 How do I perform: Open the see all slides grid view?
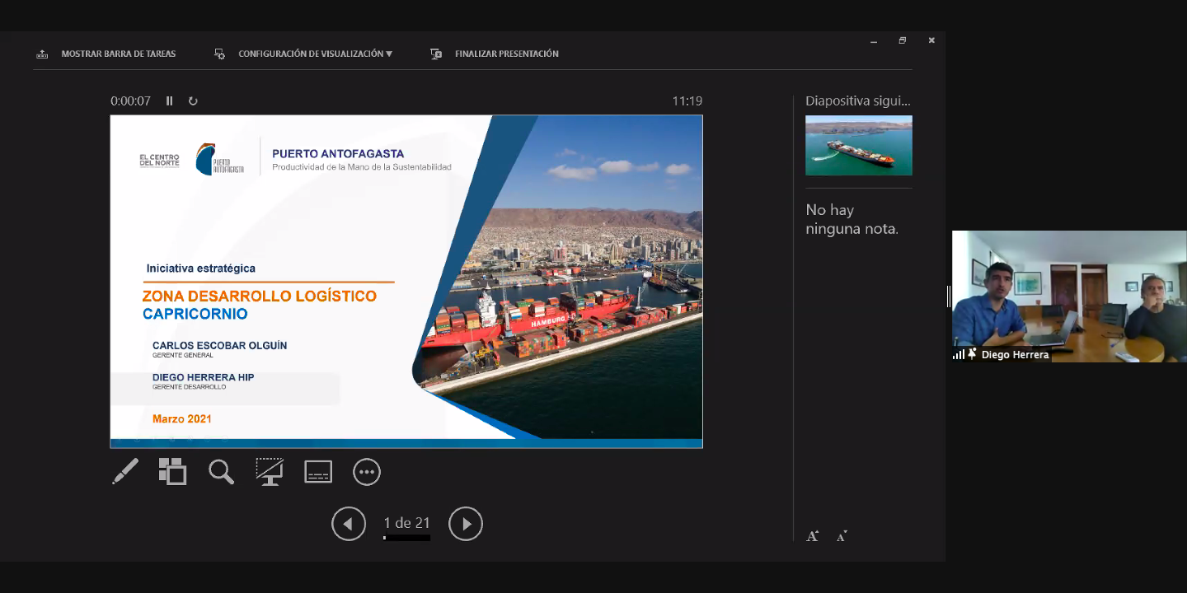pos(172,472)
